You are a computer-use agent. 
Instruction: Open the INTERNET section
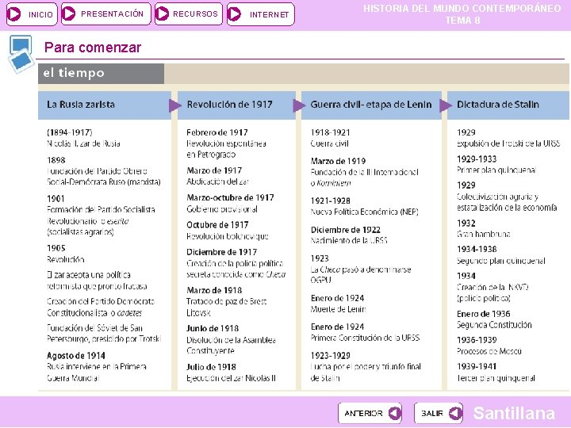coord(260,14)
